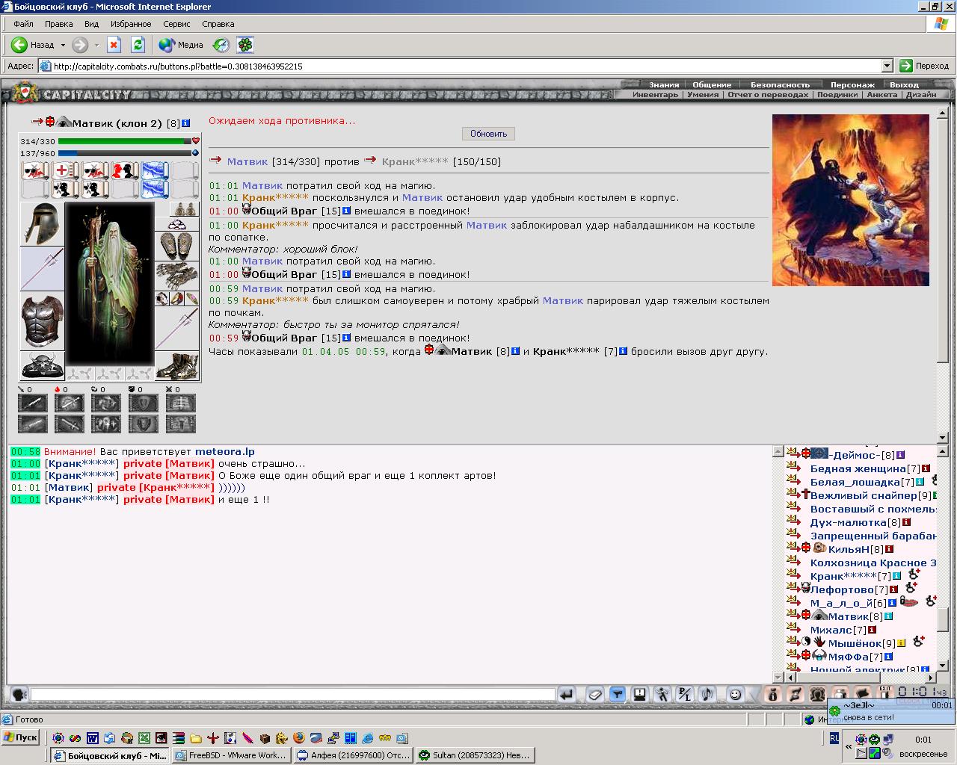957x765 pixels.
Task: Toggle the P/L transliteration button
Action: click(685, 694)
